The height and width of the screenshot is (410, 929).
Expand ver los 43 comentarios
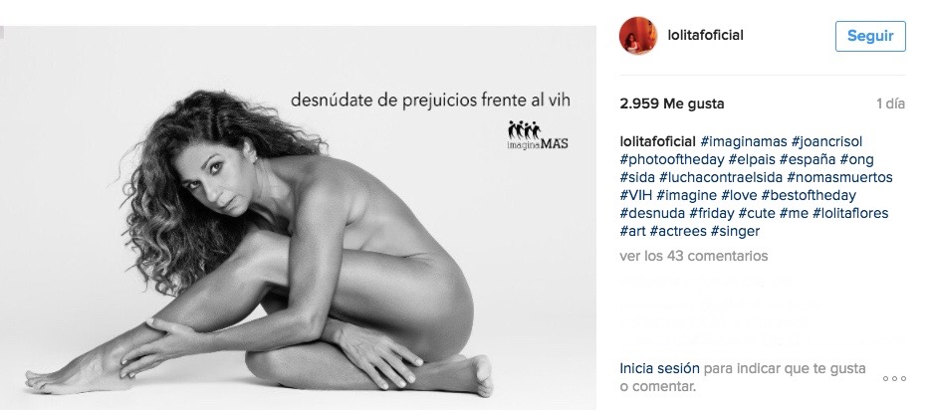[x=694, y=256]
